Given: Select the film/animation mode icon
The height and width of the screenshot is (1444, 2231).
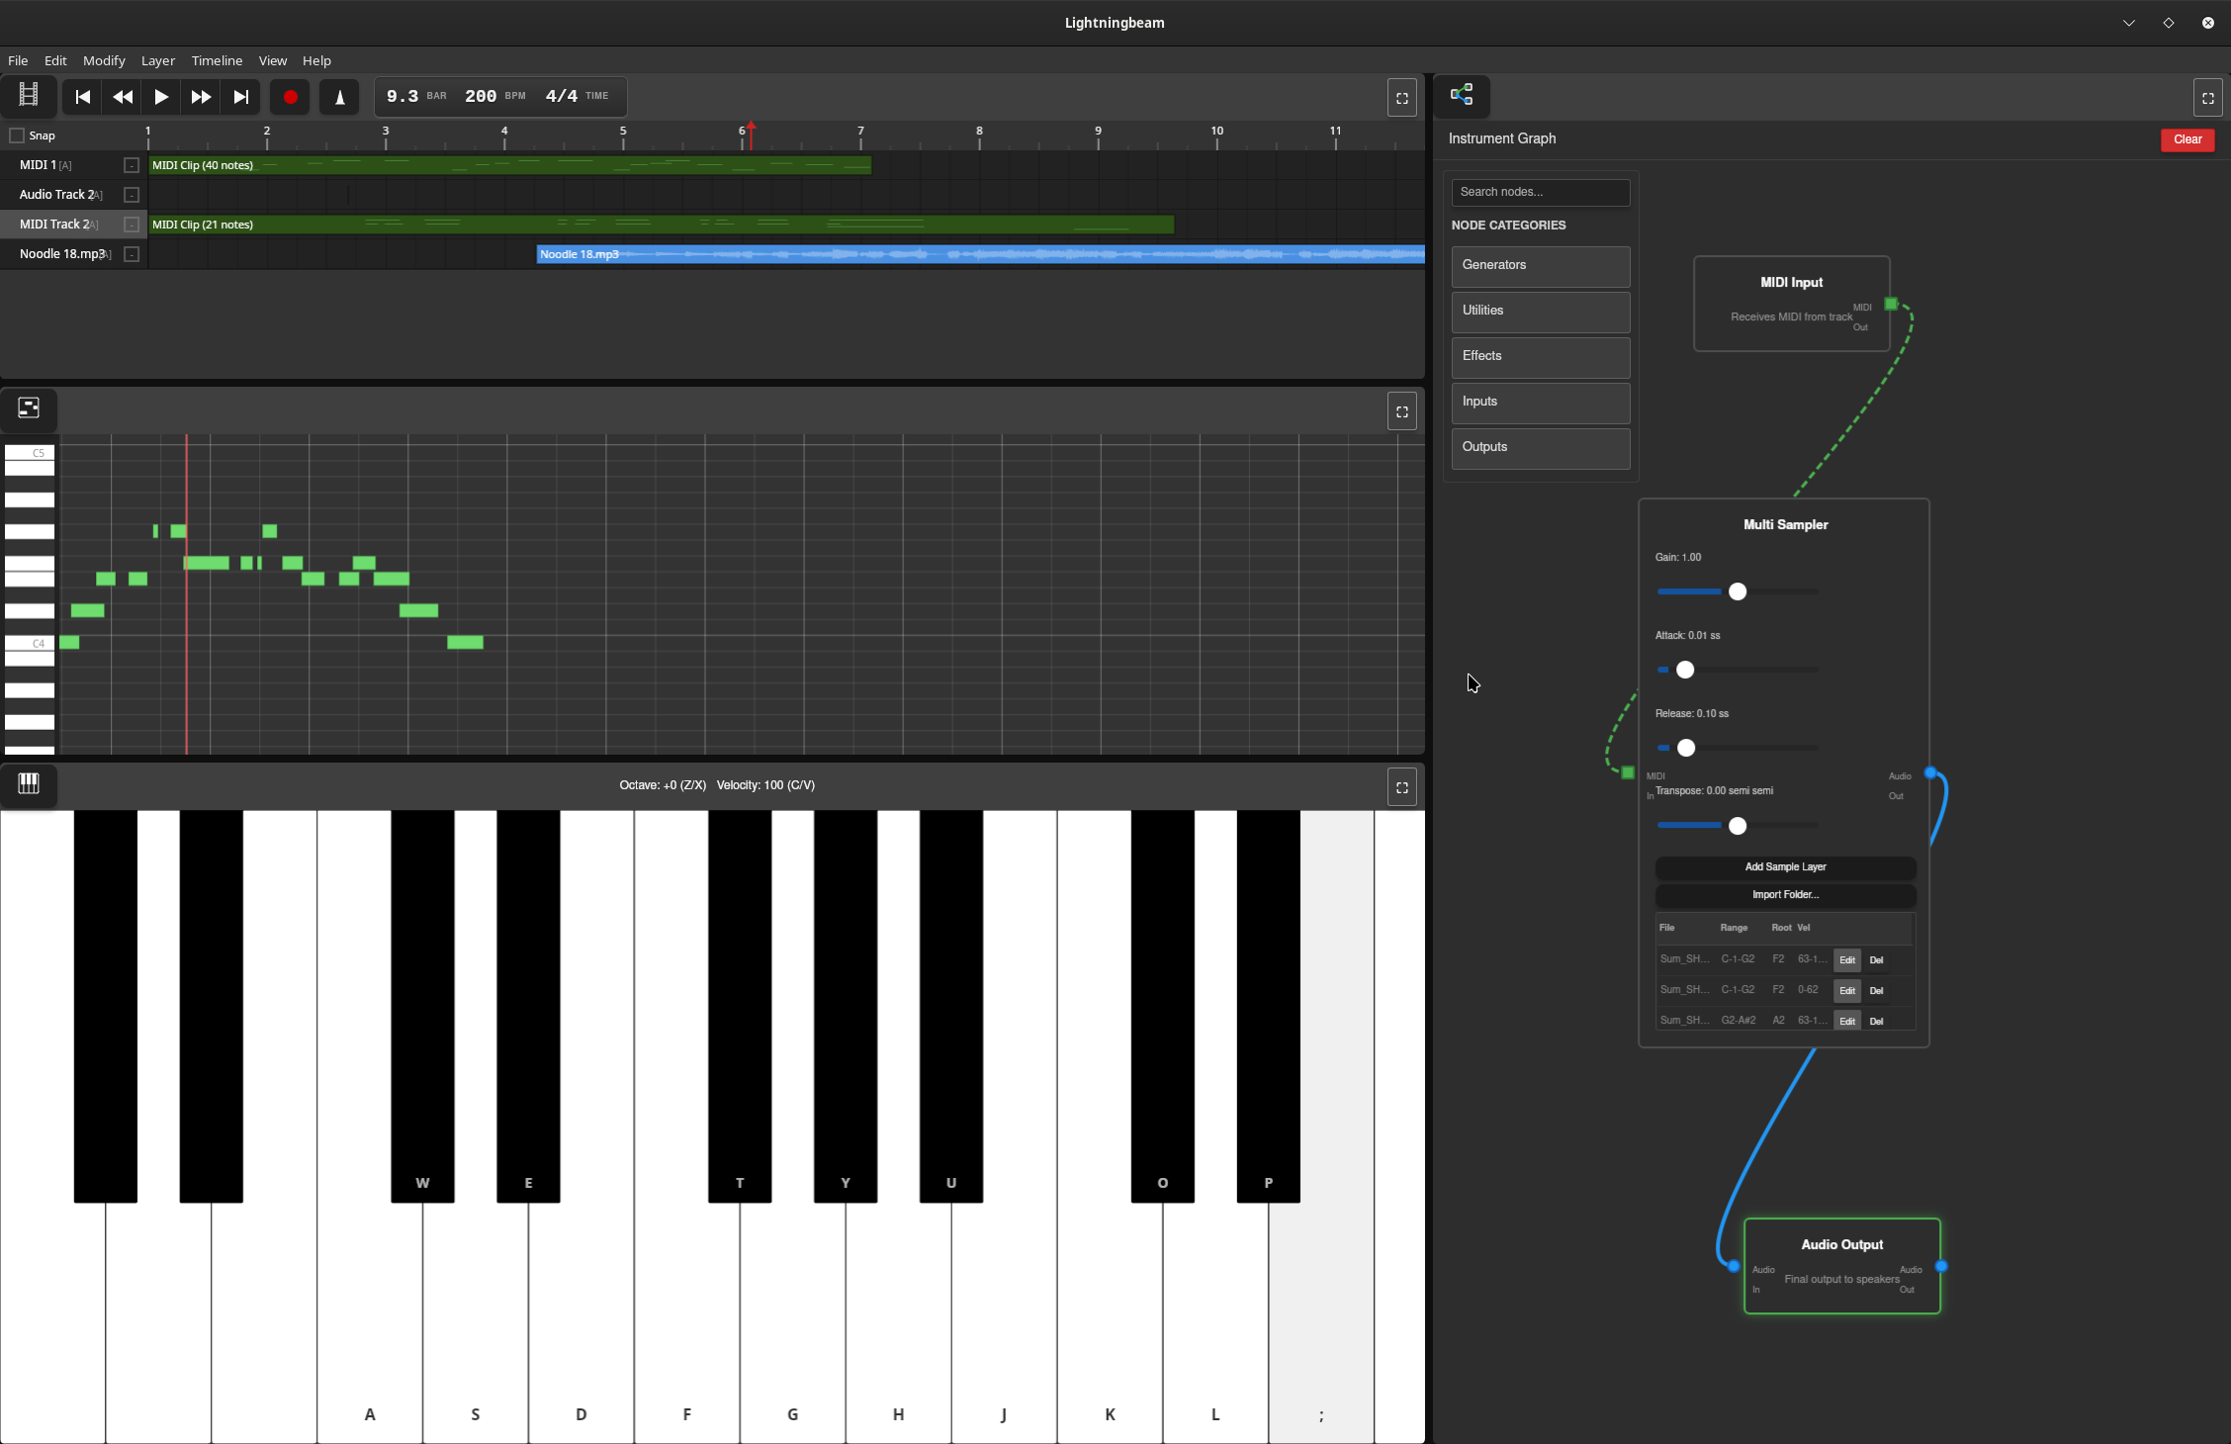Looking at the screenshot, I should click(28, 96).
